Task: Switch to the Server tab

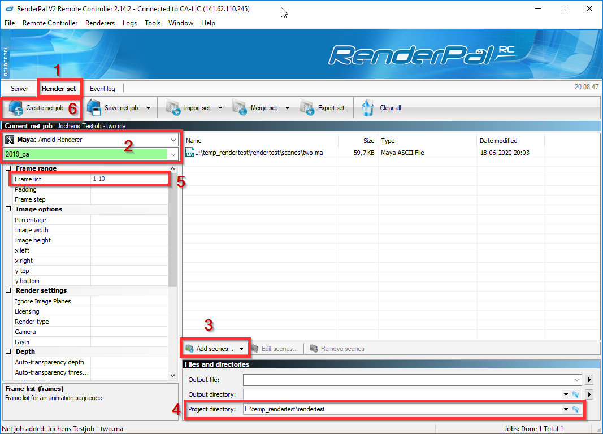Action: pyautogui.click(x=19, y=89)
